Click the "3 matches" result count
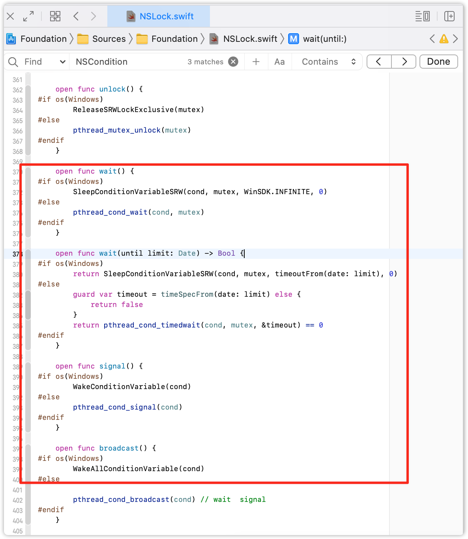Viewport: 468px width, 539px height. tap(205, 62)
